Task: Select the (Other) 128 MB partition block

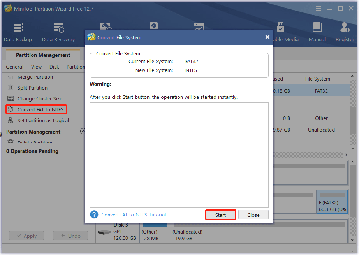Action: click(x=154, y=234)
